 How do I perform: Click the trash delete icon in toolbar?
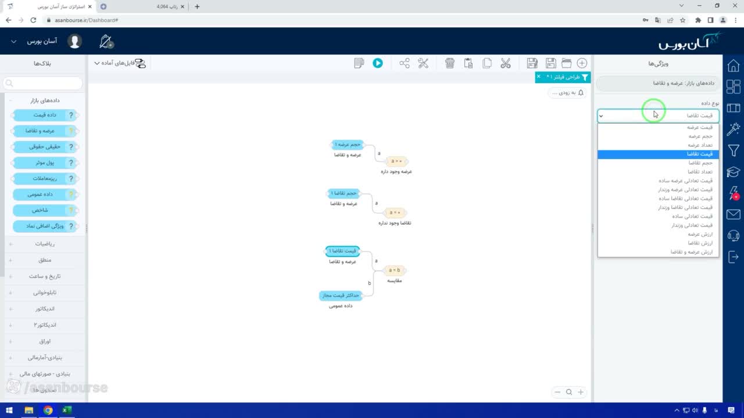tap(450, 63)
